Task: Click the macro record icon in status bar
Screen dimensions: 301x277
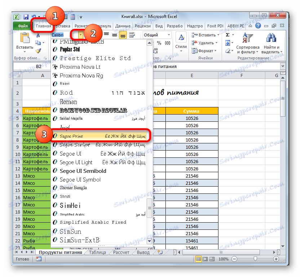Action: [39, 259]
